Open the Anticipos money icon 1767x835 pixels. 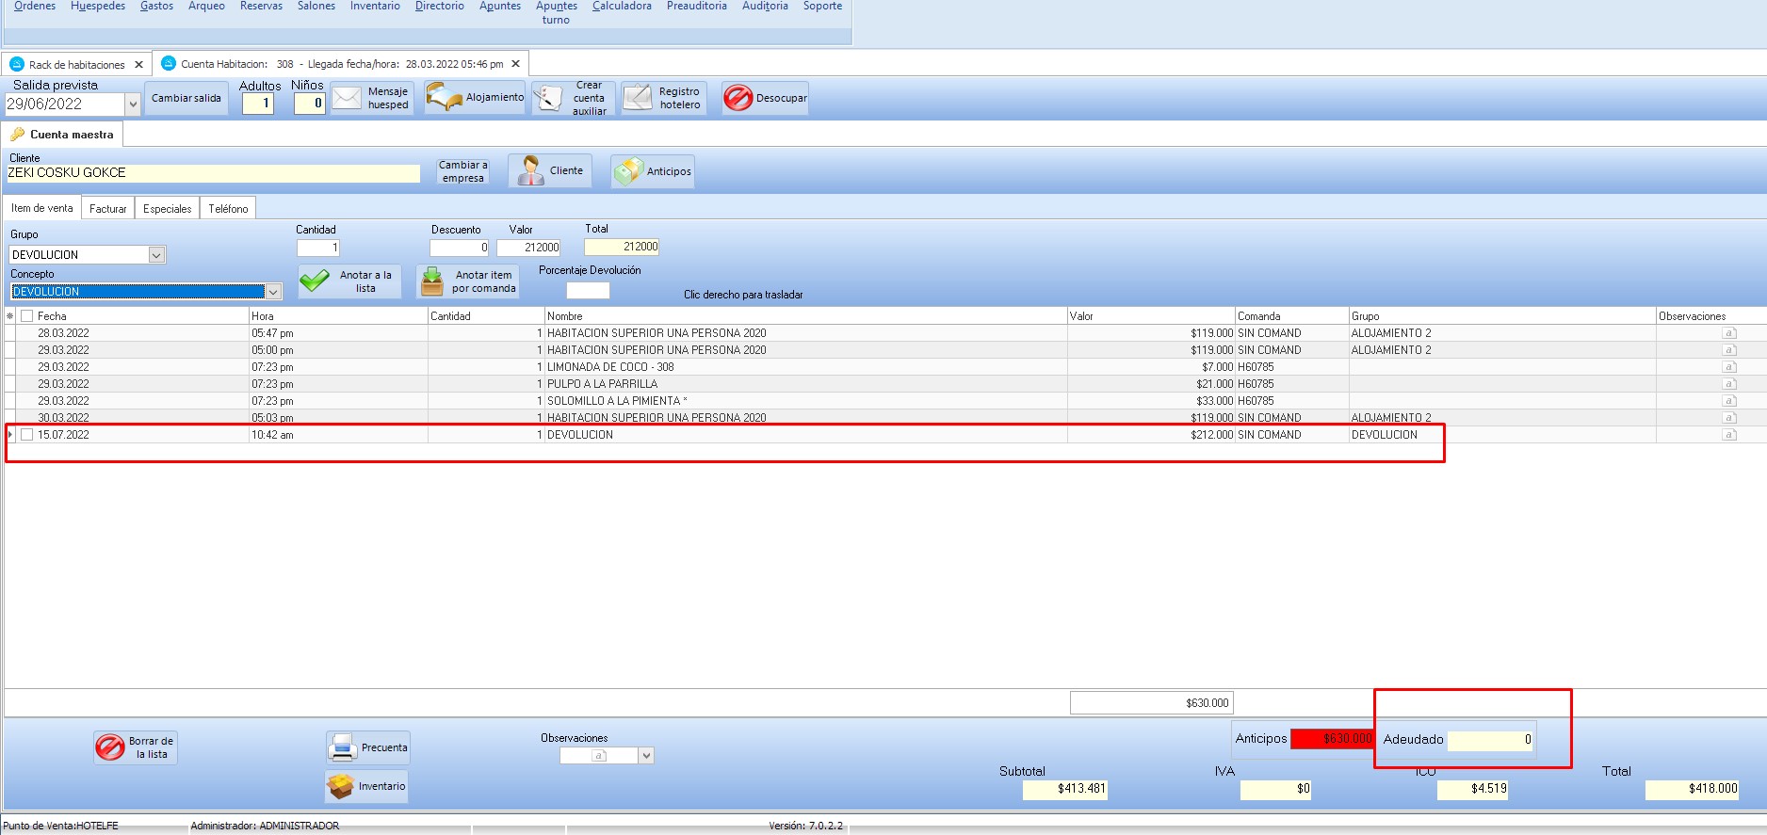[x=627, y=171]
